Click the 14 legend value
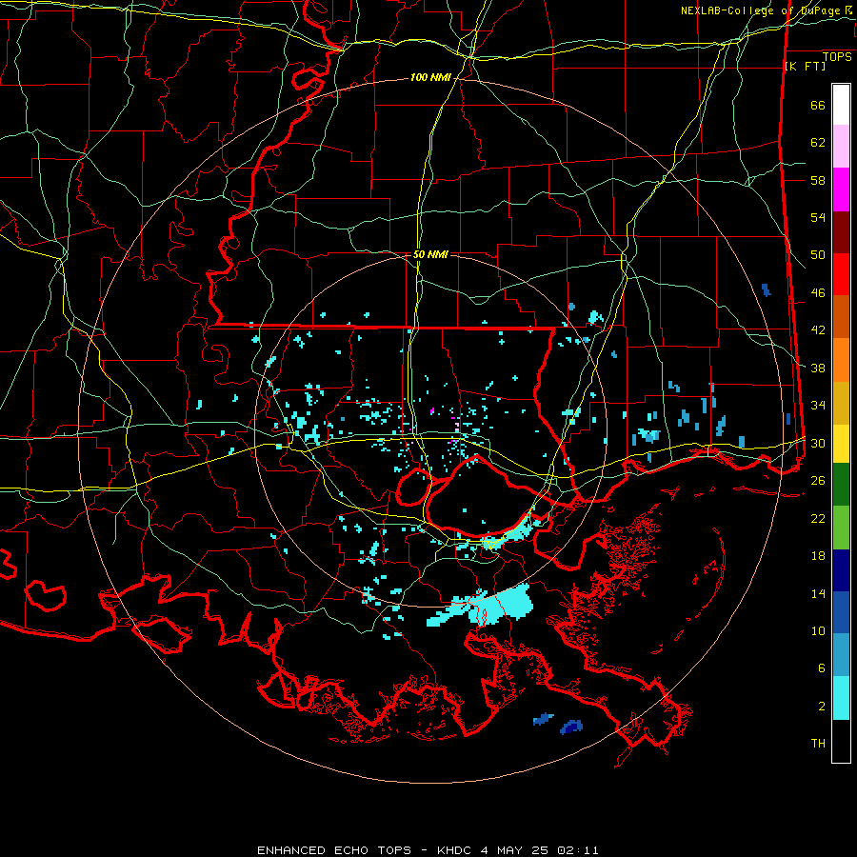The image size is (857, 857). [818, 593]
